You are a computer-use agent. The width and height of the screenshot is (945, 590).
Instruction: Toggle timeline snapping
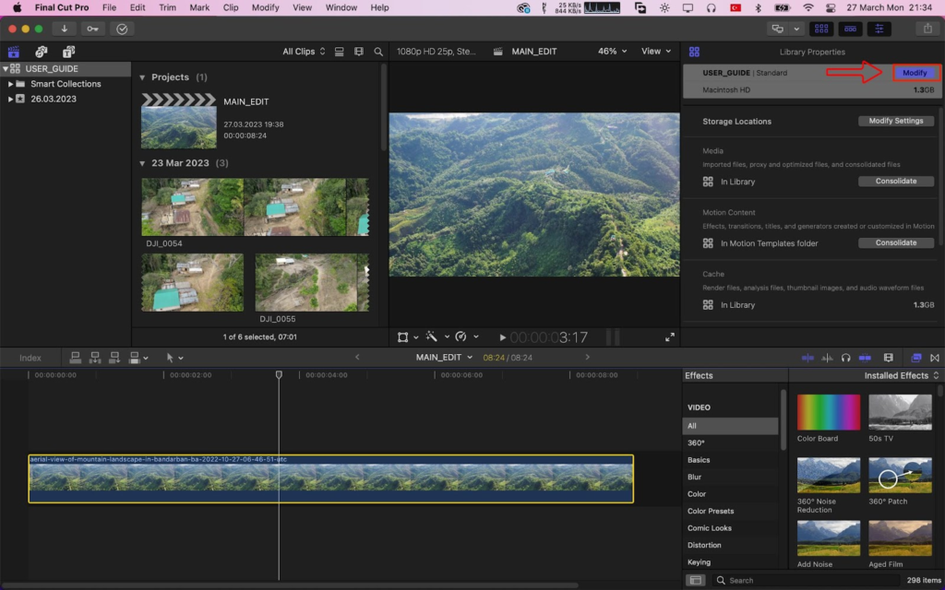865,358
